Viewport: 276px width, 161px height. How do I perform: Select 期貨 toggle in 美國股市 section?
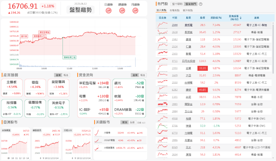click(x=125, y=122)
